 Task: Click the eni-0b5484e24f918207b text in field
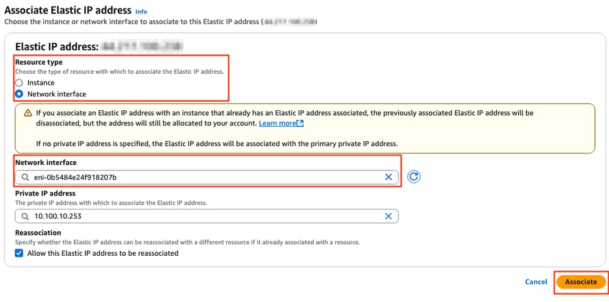click(x=76, y=177)
